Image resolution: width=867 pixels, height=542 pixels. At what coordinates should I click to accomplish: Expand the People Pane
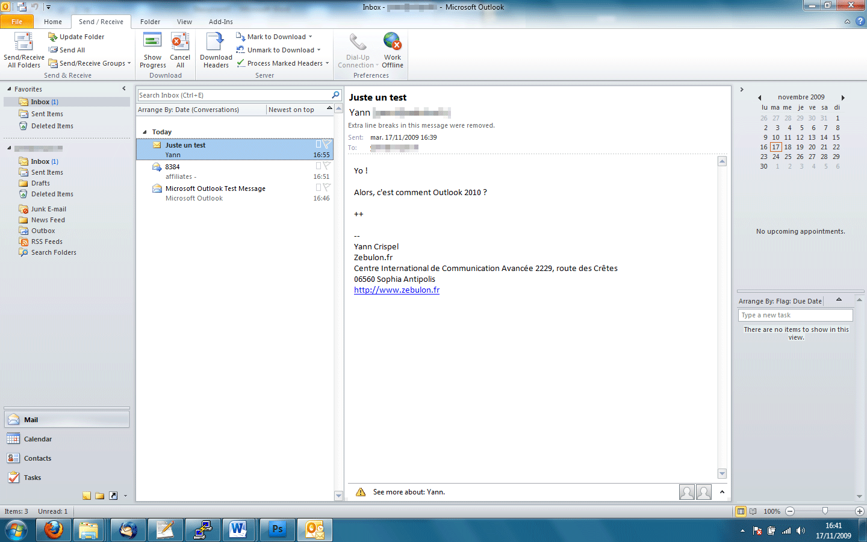(722, 492)
